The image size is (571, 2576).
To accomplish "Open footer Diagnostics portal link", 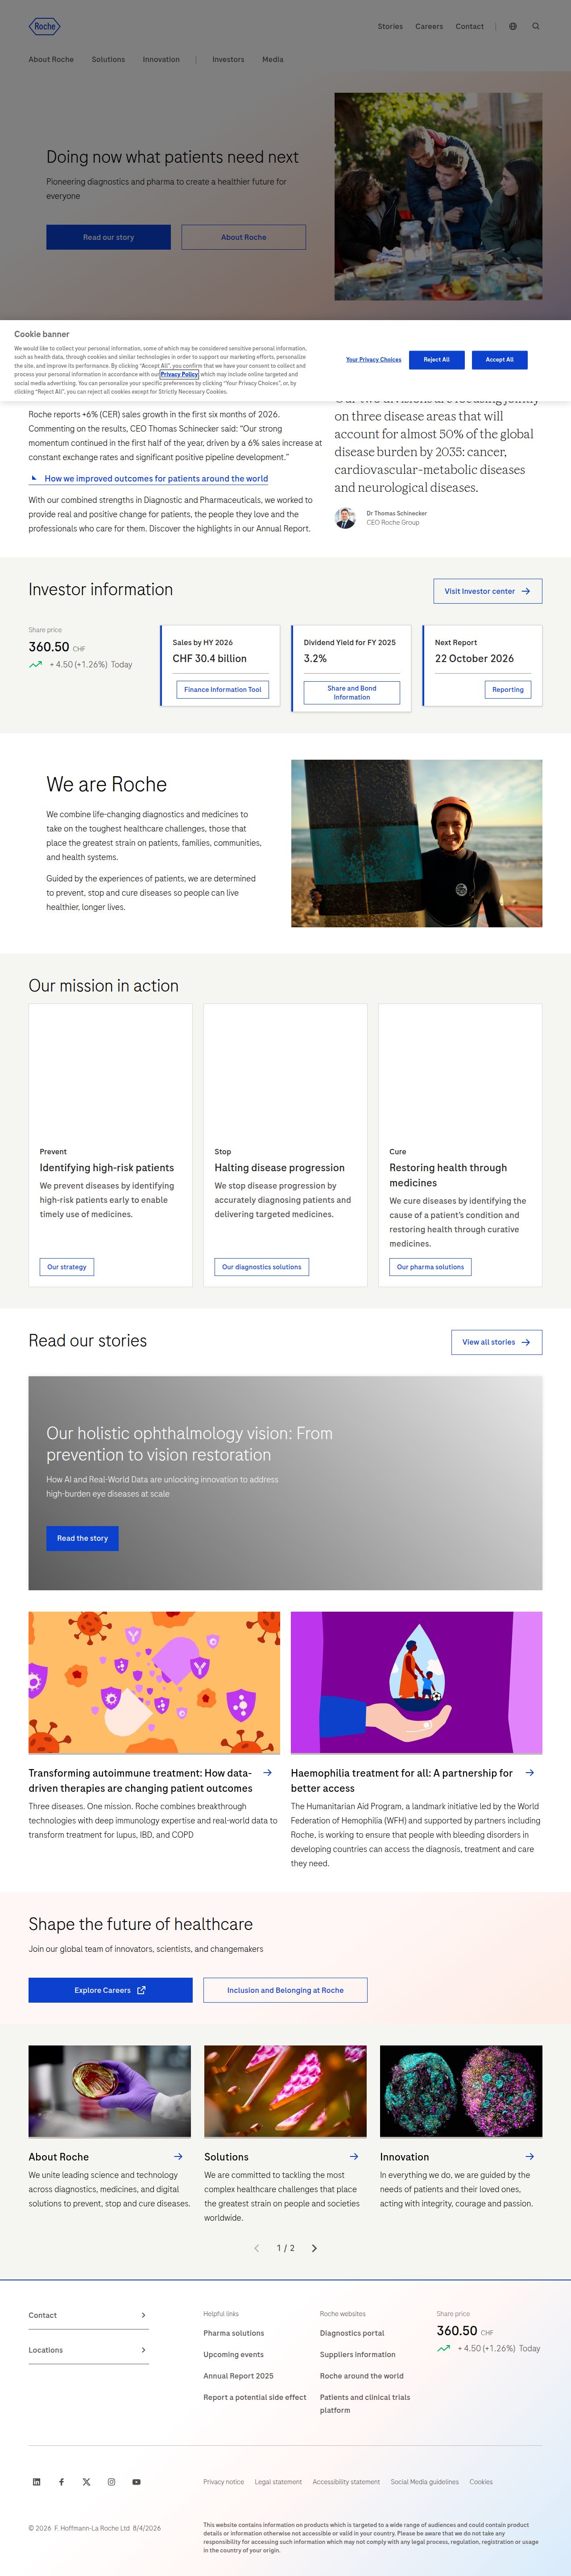I will coord(352,2333).
